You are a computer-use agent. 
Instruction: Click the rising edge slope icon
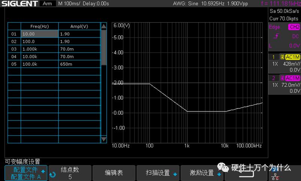(276, 36)
